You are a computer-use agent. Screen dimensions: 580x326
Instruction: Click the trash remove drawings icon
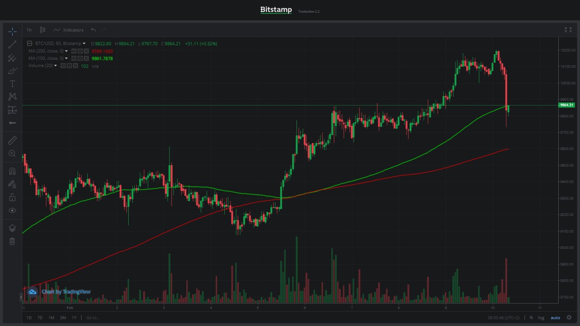tap(12, 241)
